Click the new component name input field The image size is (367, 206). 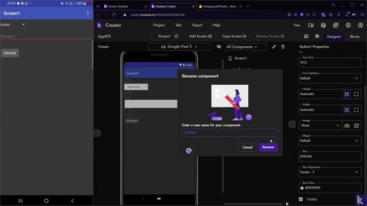tap(230, 133)
